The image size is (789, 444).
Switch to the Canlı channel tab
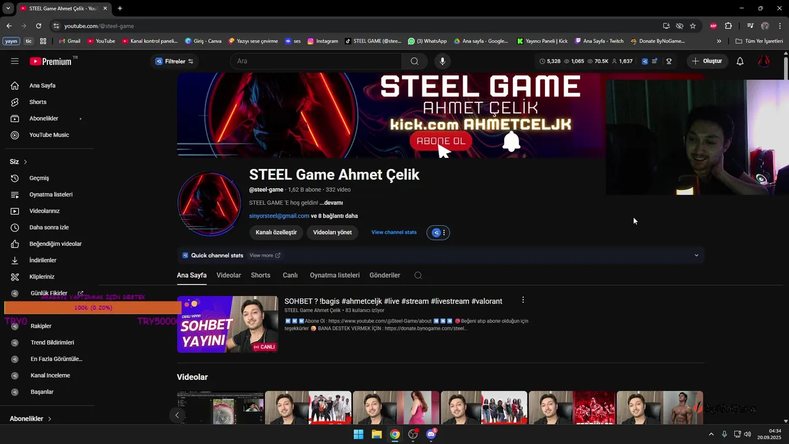[x=290, y=275]
